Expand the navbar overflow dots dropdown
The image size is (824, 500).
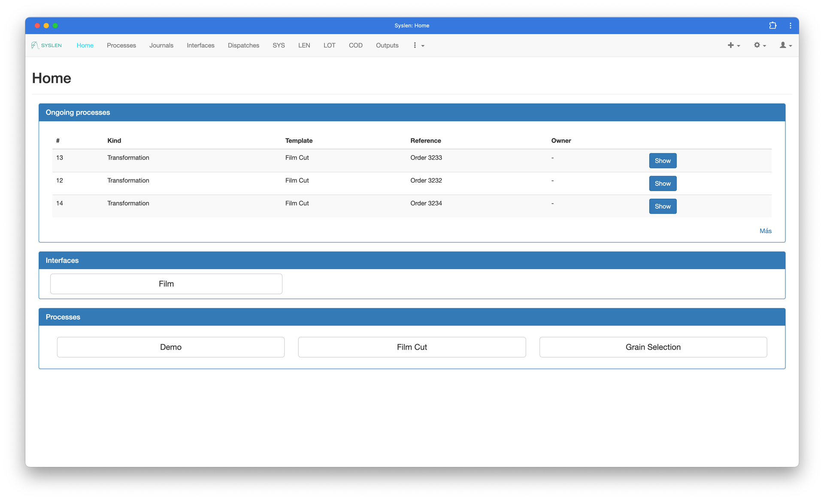coord(418,45)
